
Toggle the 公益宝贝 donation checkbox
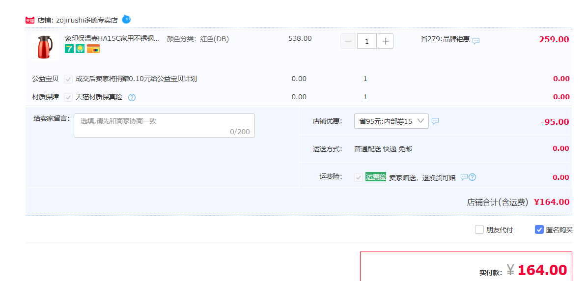[x=68, y=79]
